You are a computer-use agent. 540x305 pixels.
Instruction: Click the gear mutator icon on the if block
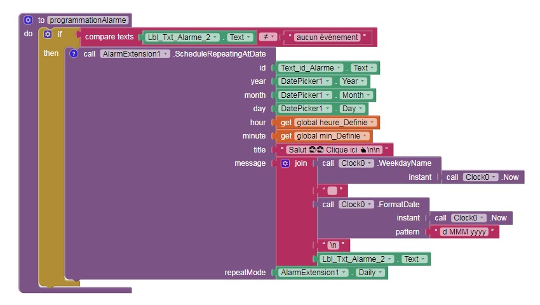point(48,34)
